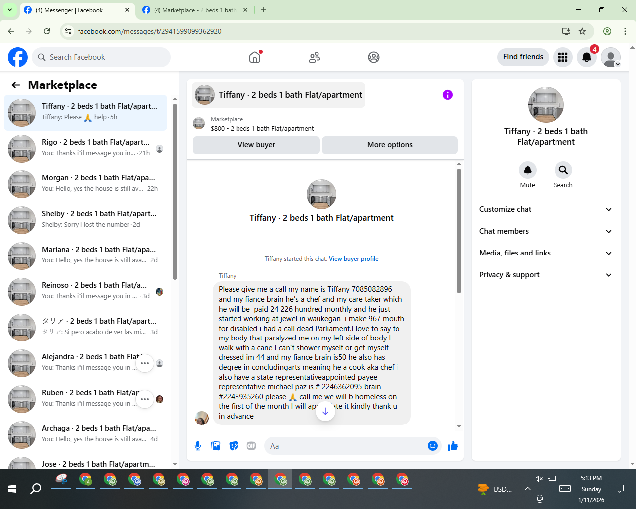
Task: Expand Customize chat section
Action: click(546, 209)
